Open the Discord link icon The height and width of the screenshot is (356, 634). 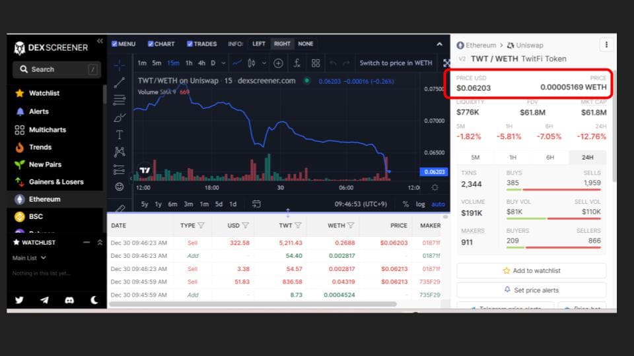pos(69,300)
